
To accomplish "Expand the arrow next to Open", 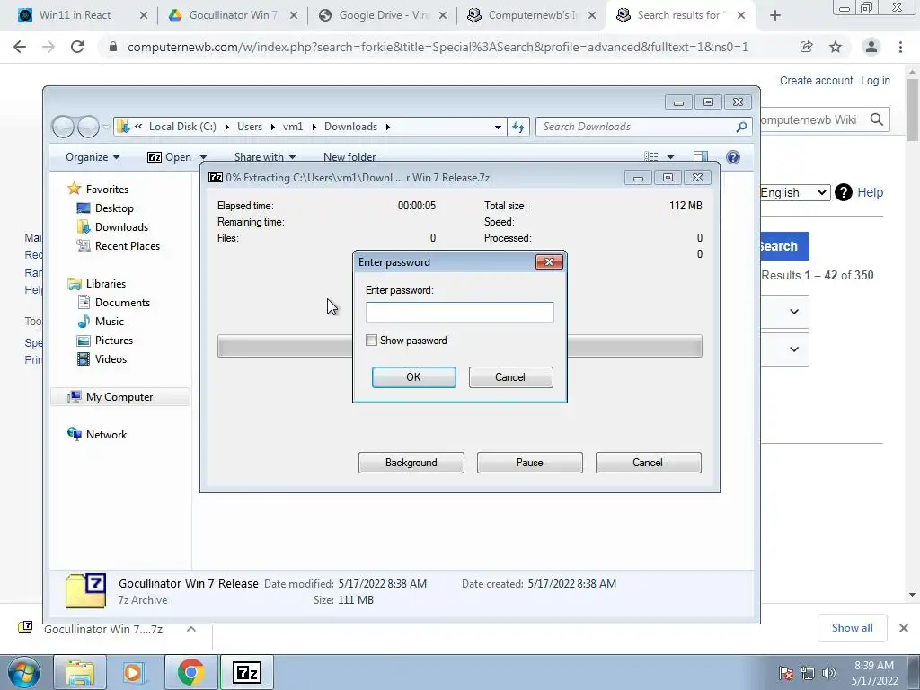I will click(204, 157).
